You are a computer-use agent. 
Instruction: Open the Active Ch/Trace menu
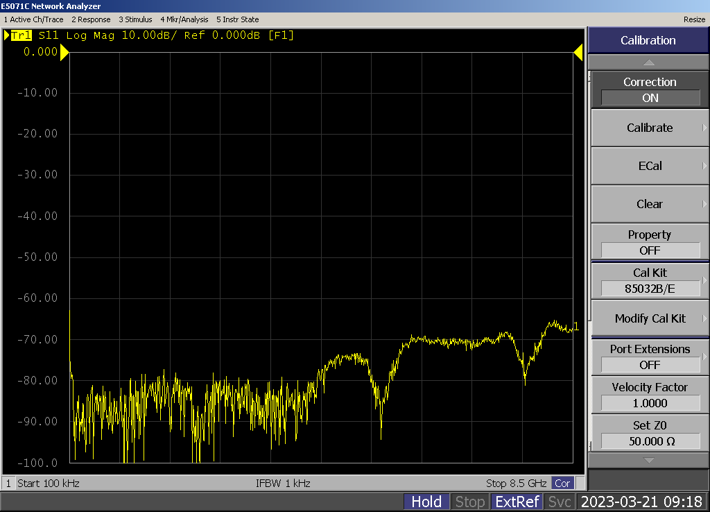click(x=33, y=19)
